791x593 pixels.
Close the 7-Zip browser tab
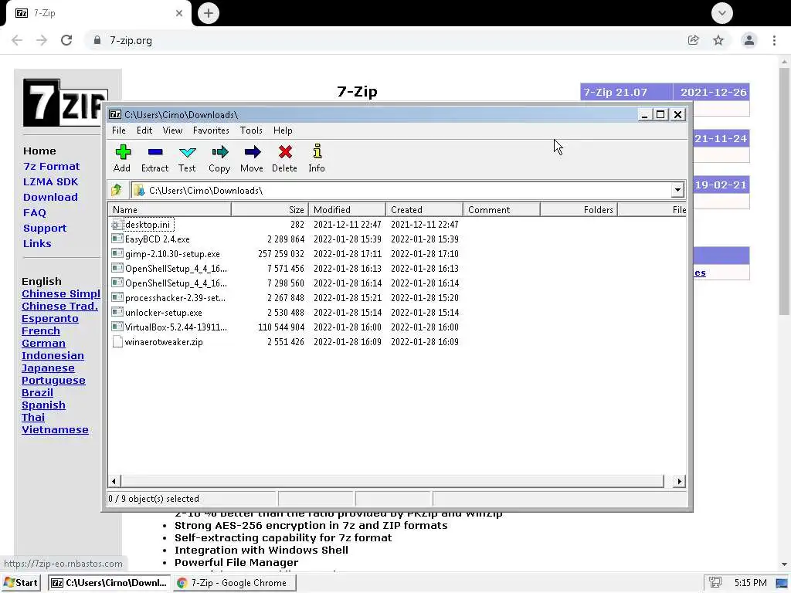coord(179,13)
